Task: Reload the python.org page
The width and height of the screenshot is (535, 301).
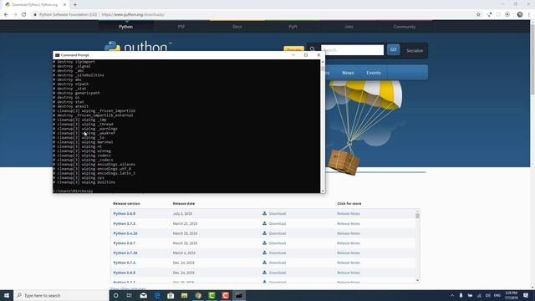Action: tap(24, 15)
